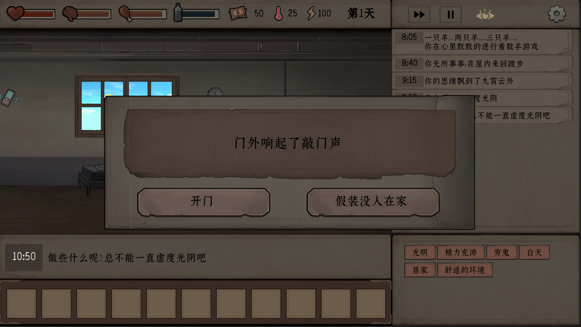Click the heart health icon
Image resolution: width=581 pixels, height=327 pixels.
point(15,14)
